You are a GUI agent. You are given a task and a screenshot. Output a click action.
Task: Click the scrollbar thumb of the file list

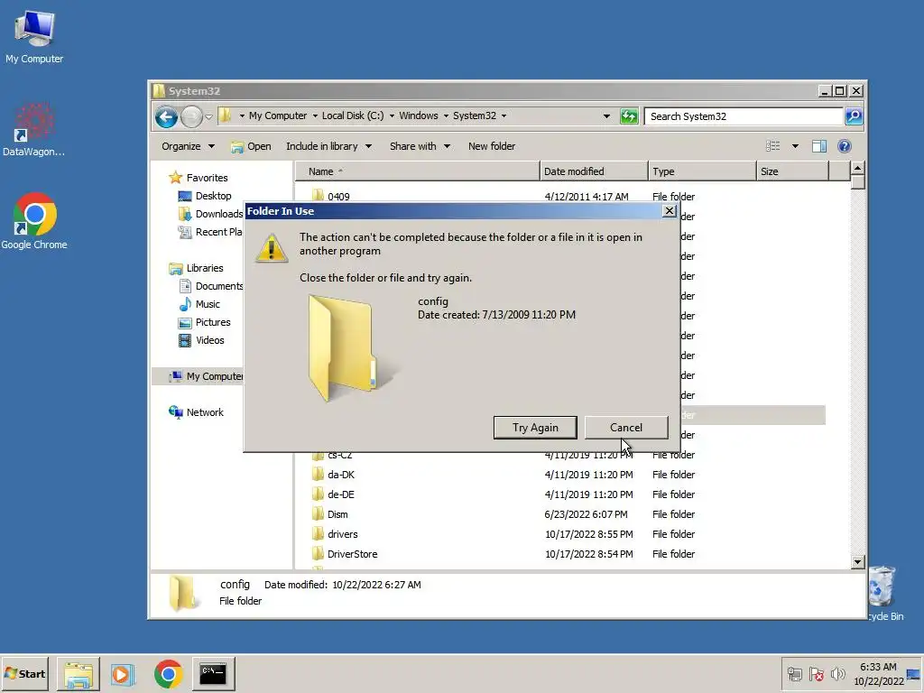pos(857,182)
